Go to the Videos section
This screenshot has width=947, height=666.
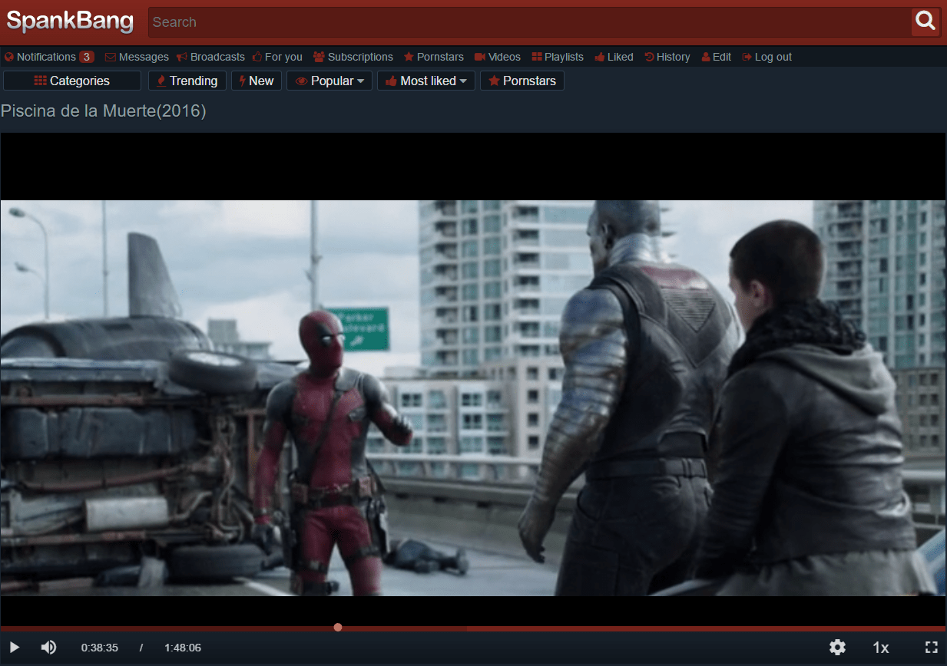tap(498, 57)
